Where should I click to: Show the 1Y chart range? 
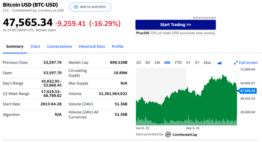(188, 63)
